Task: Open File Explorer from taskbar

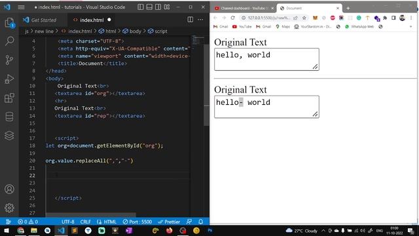Action: (33, 230)
